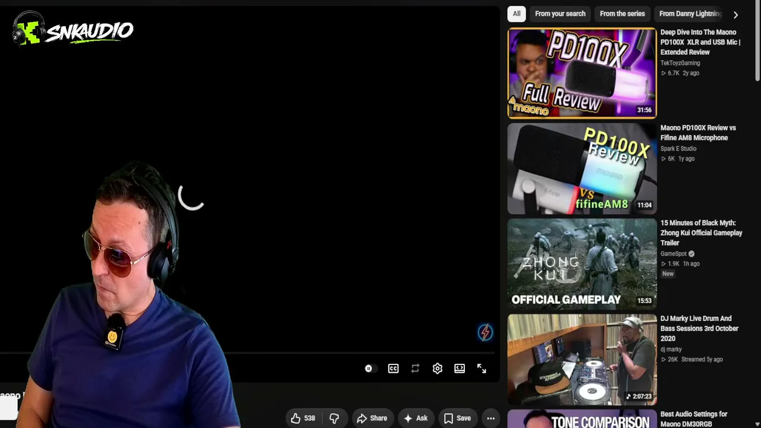761x428 pixels.
Task: Select the From the series chip
Action: pos(622,14)
